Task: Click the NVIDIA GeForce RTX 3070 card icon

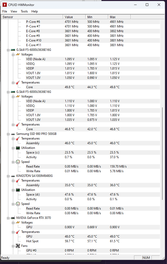Action: [13, 218]
